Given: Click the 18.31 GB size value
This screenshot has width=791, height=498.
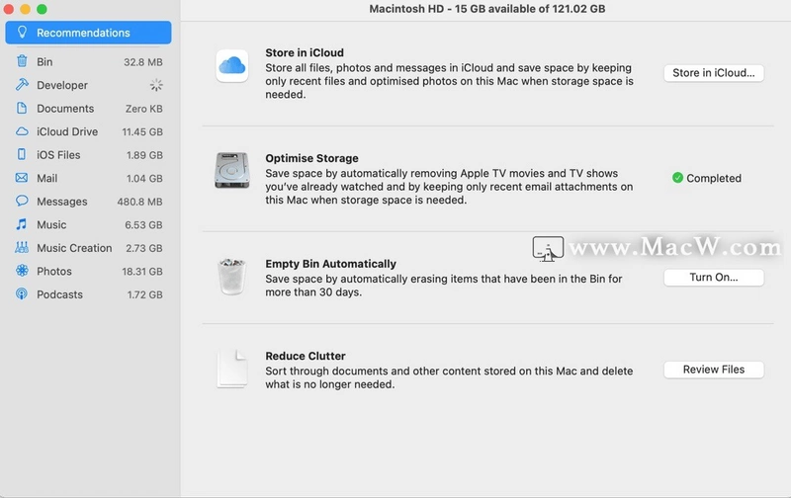Looking at the screenshot, I should pos(142,271).
